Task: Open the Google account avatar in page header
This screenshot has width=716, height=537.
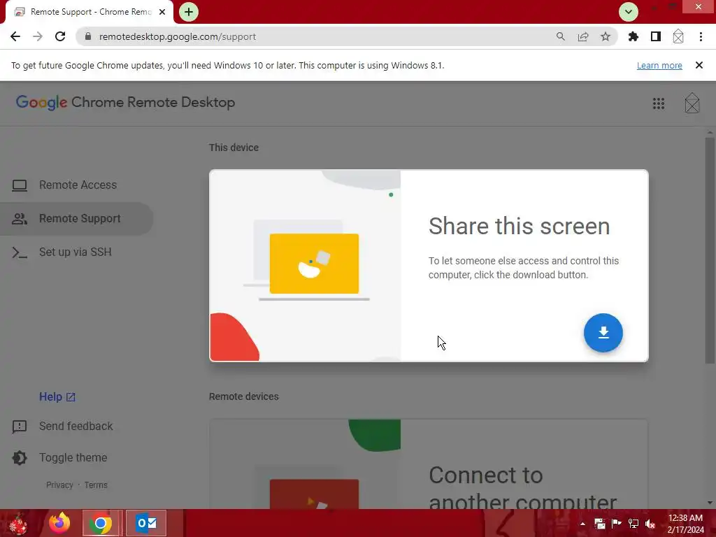Action: tap(692, 103)
